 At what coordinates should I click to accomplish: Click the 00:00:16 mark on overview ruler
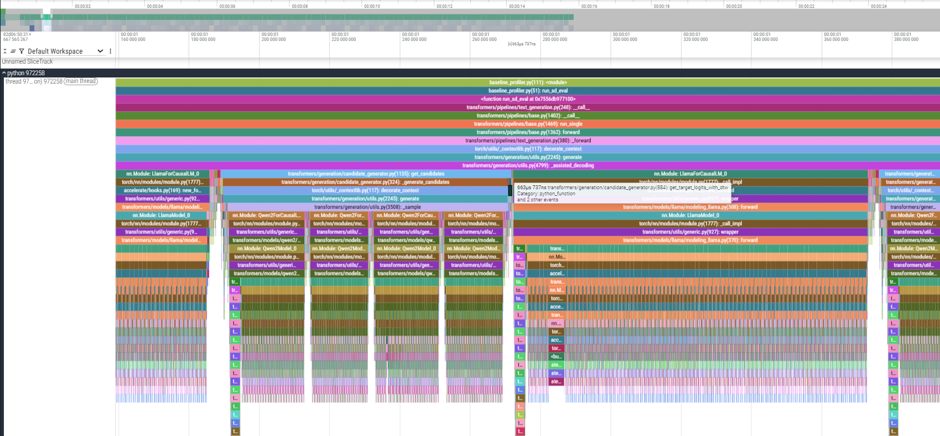[x=589, y=6]
